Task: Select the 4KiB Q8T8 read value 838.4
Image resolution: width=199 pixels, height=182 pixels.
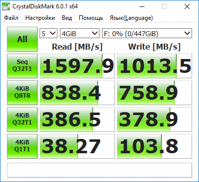Action: (77, 93)
